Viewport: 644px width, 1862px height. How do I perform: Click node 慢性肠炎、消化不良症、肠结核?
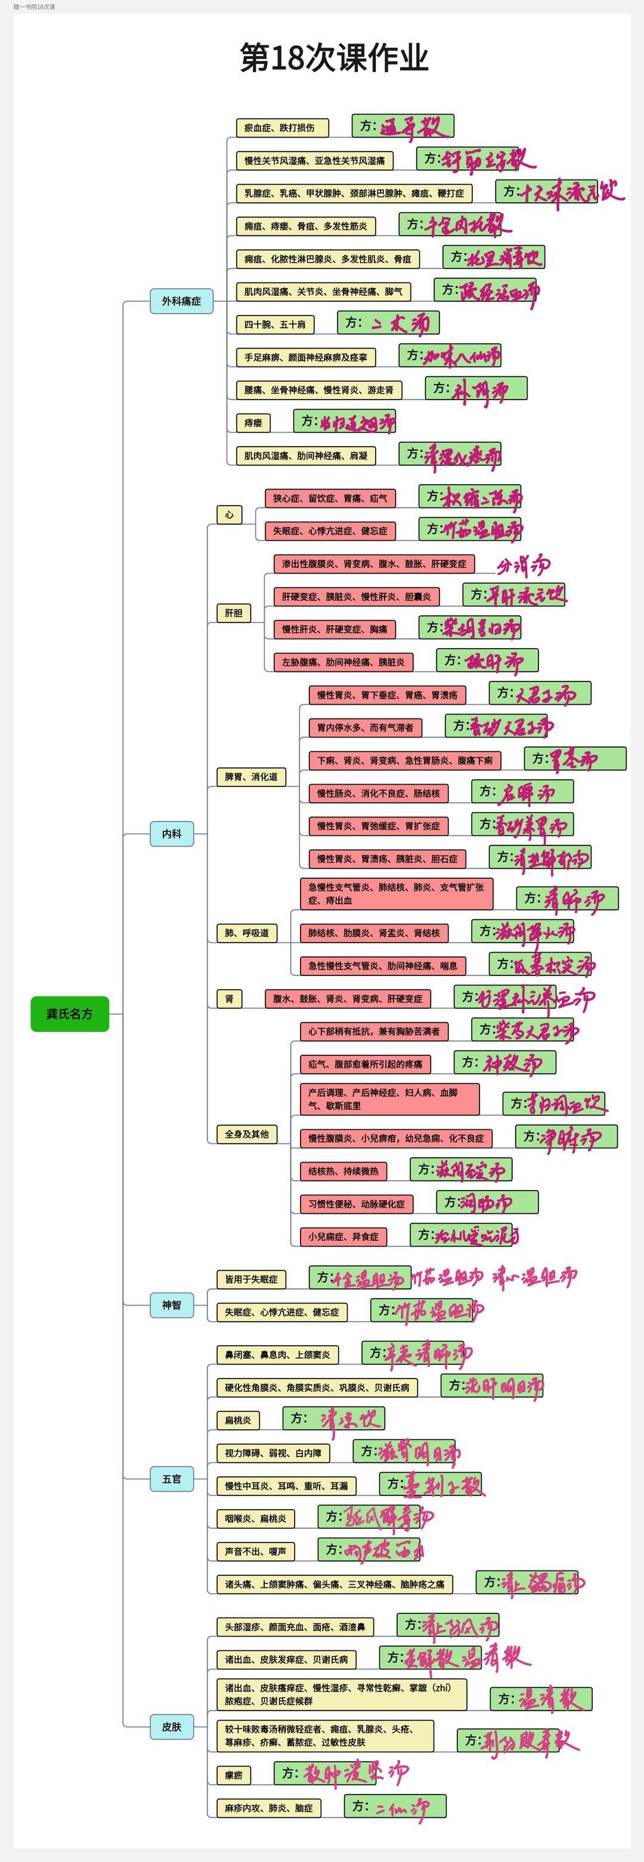click(x=378, y=794)
